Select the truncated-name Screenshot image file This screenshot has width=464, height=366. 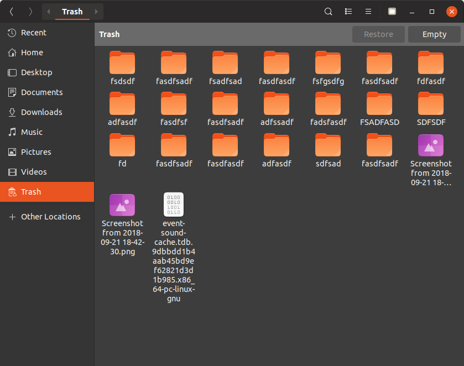tap(431, 160)
